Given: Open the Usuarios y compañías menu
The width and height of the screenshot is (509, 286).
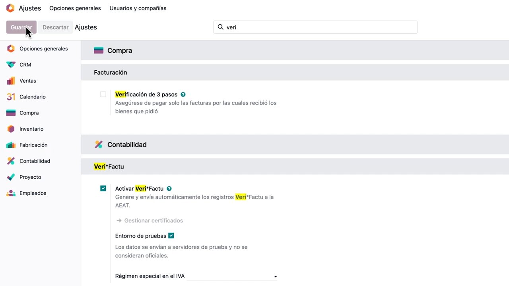Looking at the screenshot, I should (x=138, y=8).
